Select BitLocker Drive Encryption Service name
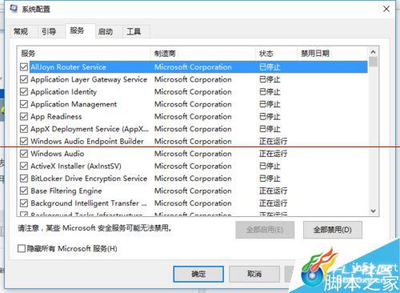The height and width of the screenshot is (293, 400). tap(89, 179)
